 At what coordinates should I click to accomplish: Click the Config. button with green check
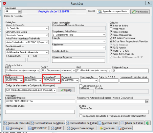(x=66, y=90)
